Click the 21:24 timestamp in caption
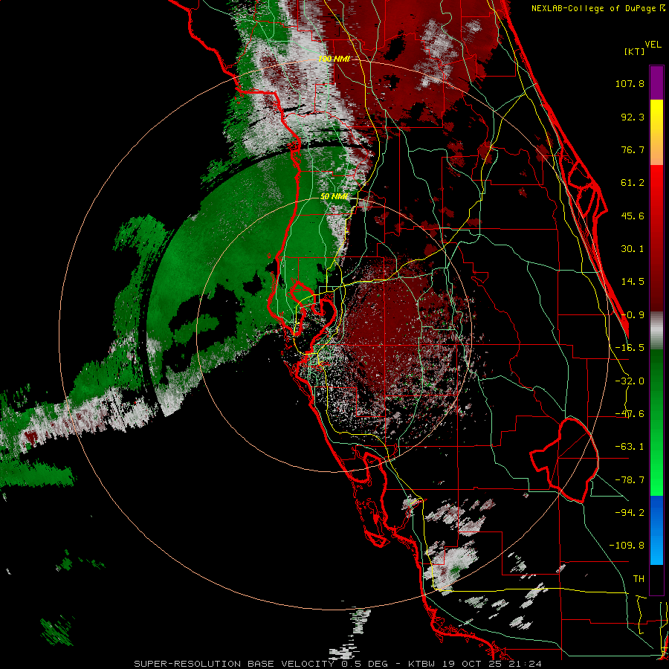 tap(526, 664)
